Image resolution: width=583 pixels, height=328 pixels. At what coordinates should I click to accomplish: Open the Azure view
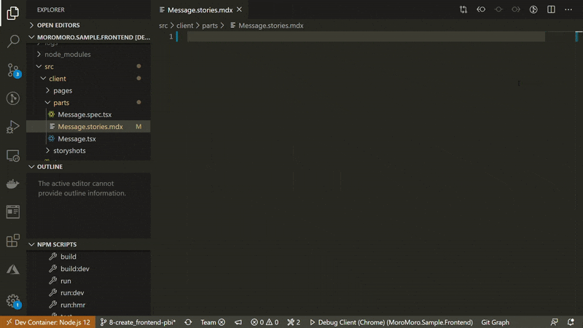tap(13, 269)
